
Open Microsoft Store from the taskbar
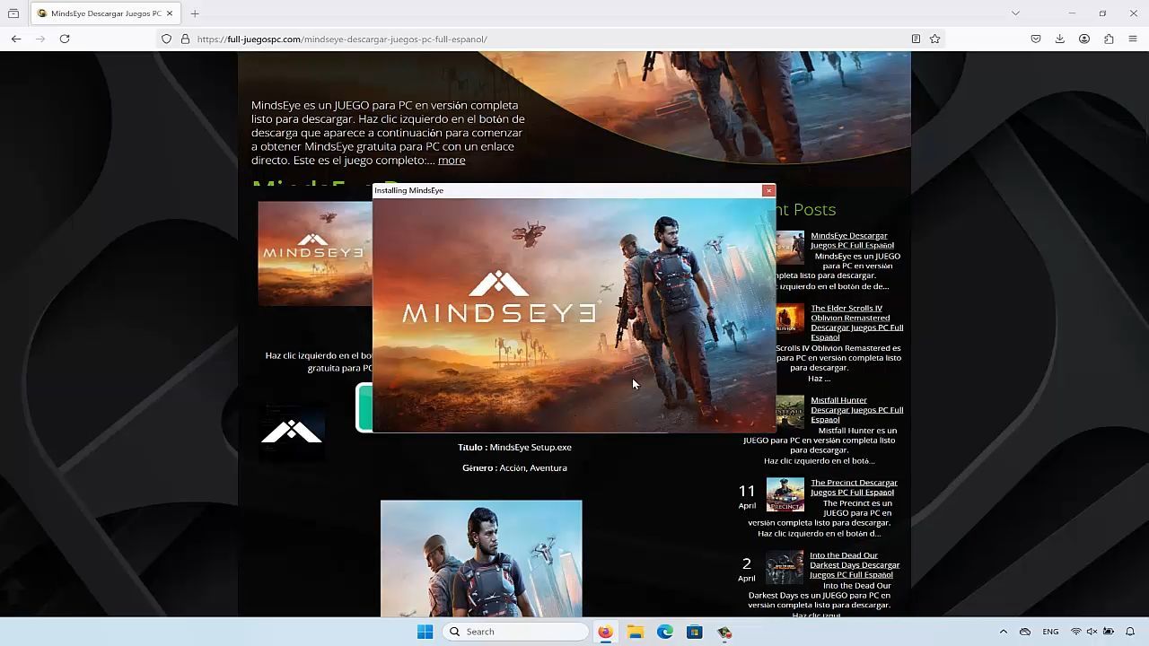point(695,632)
